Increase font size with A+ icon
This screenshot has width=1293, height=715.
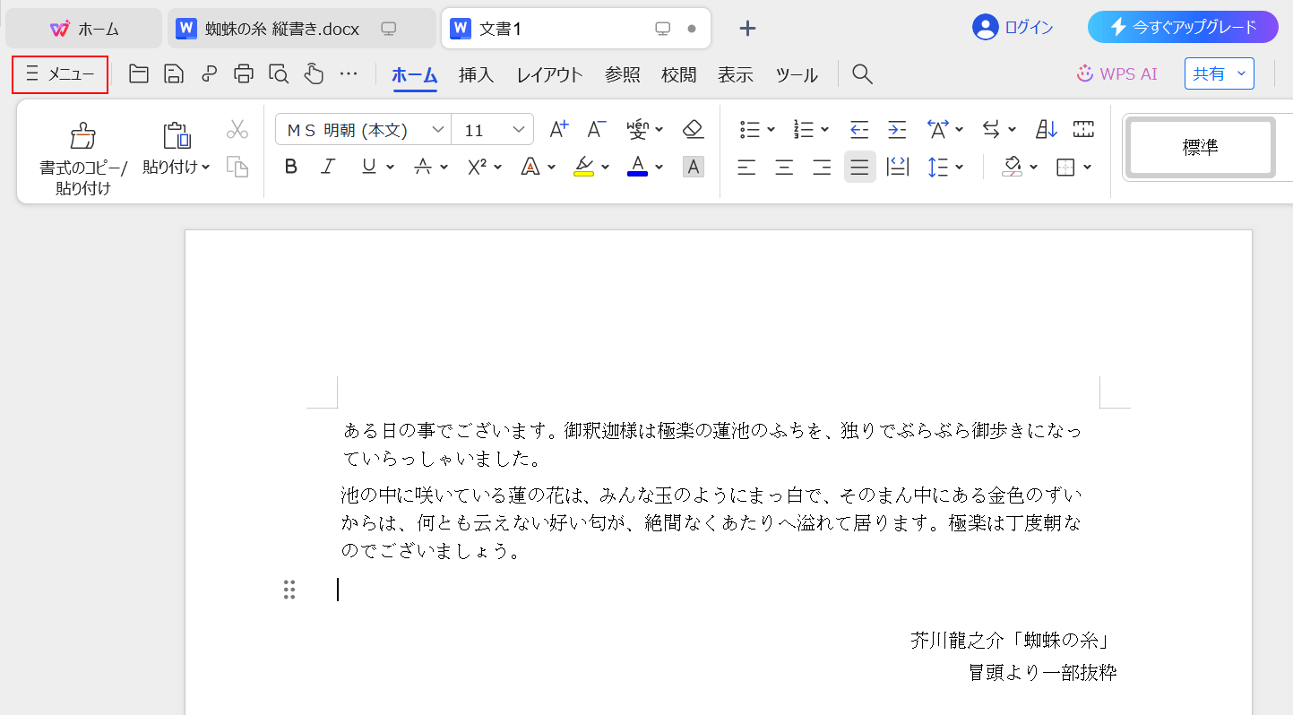[x=559, y=130]
